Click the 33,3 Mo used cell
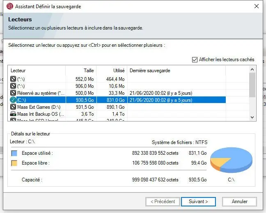Screen dimensions: 266x213 [117, 93]
